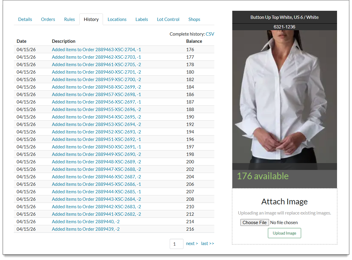Download complete history as CSV
The height and width of the screenshot is (260, 352).
(210, 34)
